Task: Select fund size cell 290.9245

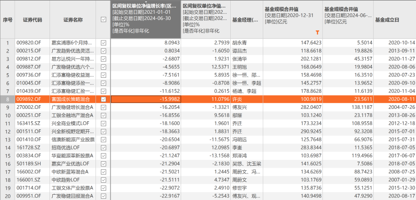Action: 293,132
